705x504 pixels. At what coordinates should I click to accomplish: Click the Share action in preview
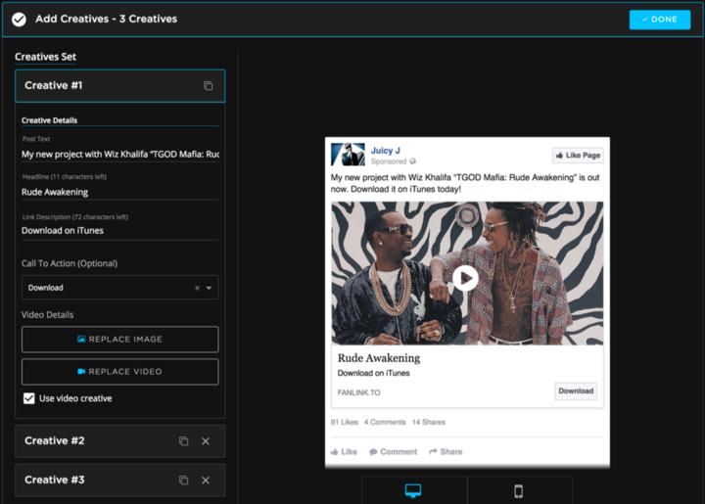click(446, 451)
